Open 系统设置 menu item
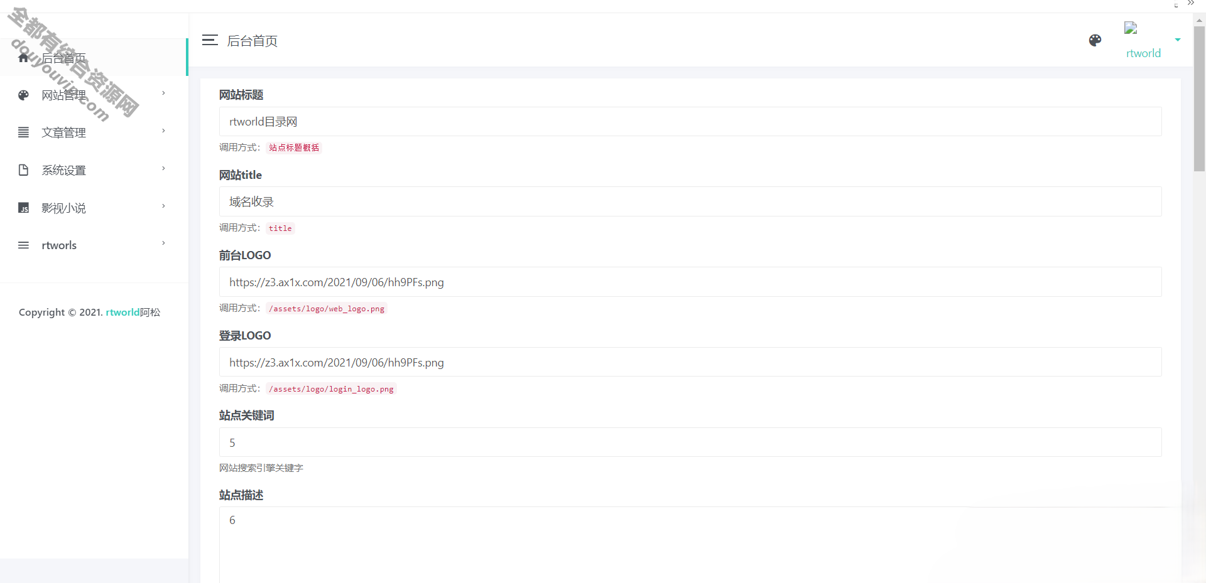 click(94, 170)
